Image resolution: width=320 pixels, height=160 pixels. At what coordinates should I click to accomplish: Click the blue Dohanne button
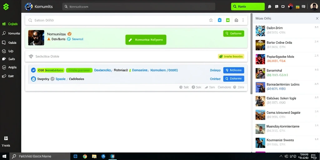234,78
